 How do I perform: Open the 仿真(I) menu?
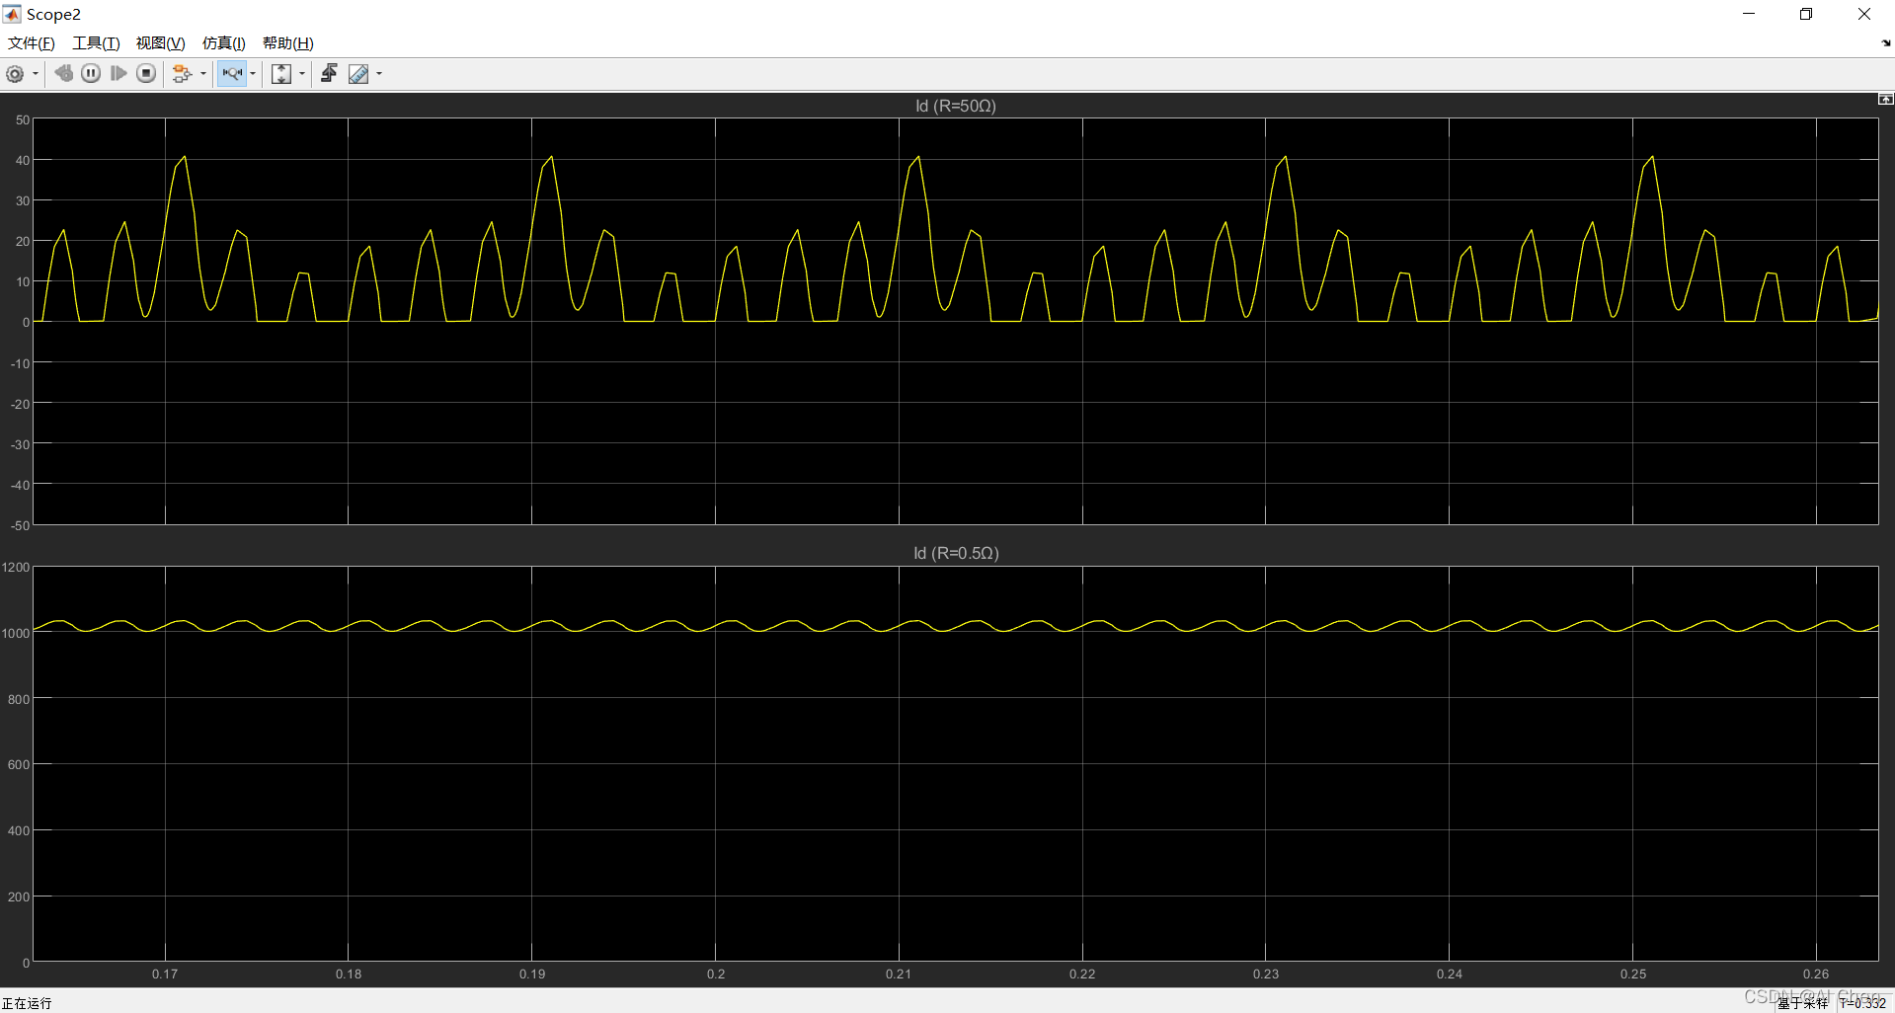(224, 42)
